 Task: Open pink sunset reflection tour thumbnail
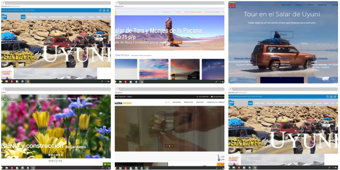pyautogui.click(x=154, y=69)
